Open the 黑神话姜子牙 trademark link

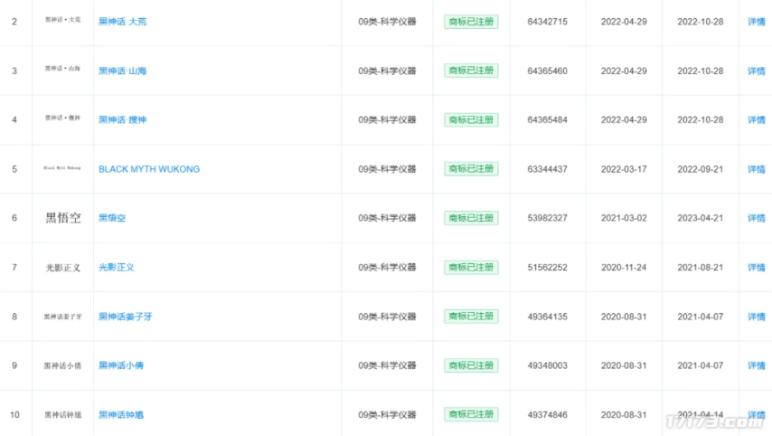[126, 317]
